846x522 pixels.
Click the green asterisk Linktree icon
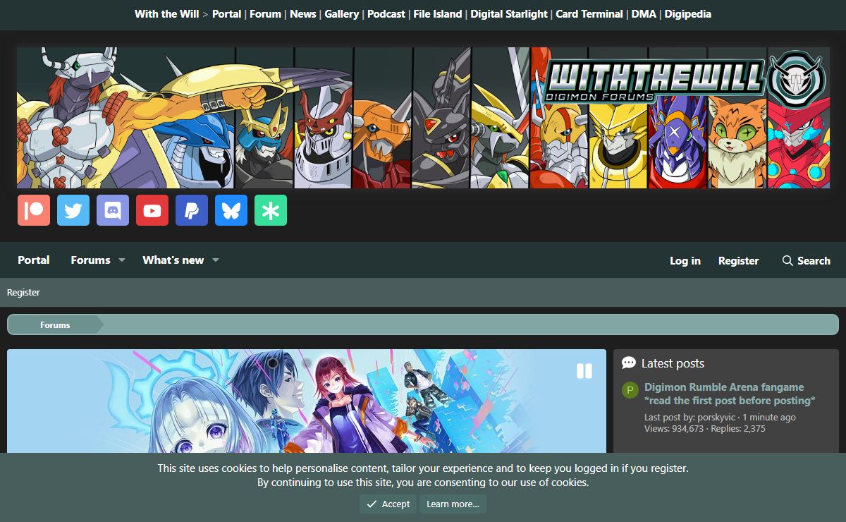[271, 210]
